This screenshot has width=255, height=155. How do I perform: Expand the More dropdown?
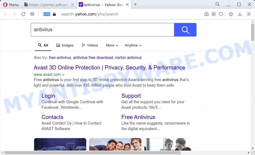click(112, 45)
